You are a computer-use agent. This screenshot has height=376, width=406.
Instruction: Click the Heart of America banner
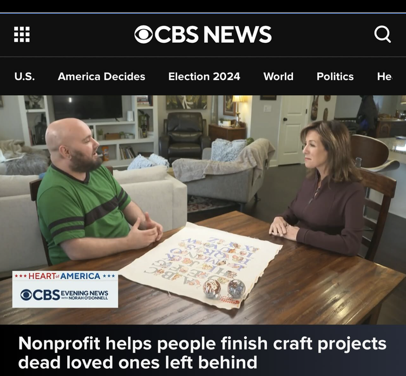pos(65,276)
